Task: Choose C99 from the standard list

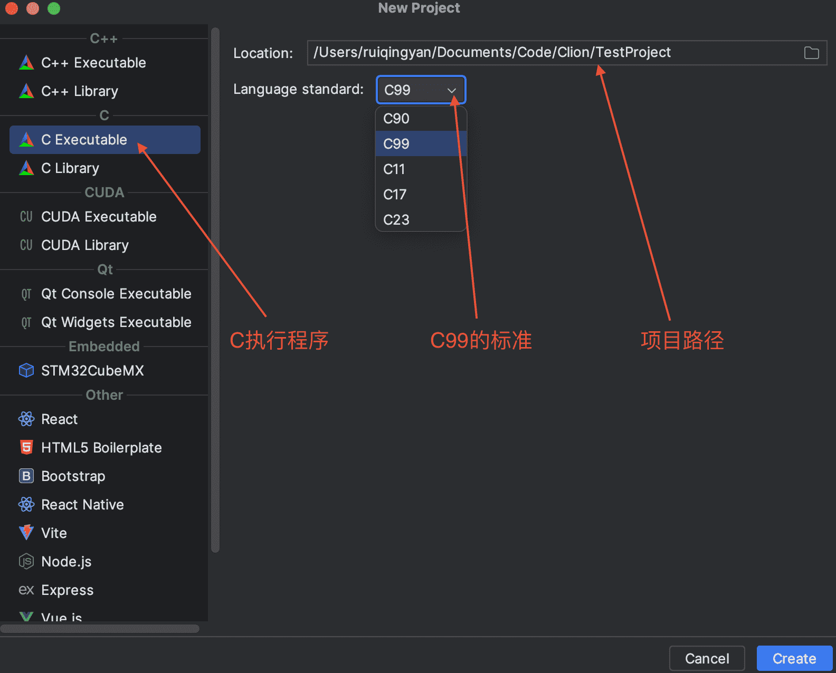Action: tap(421, 143)
